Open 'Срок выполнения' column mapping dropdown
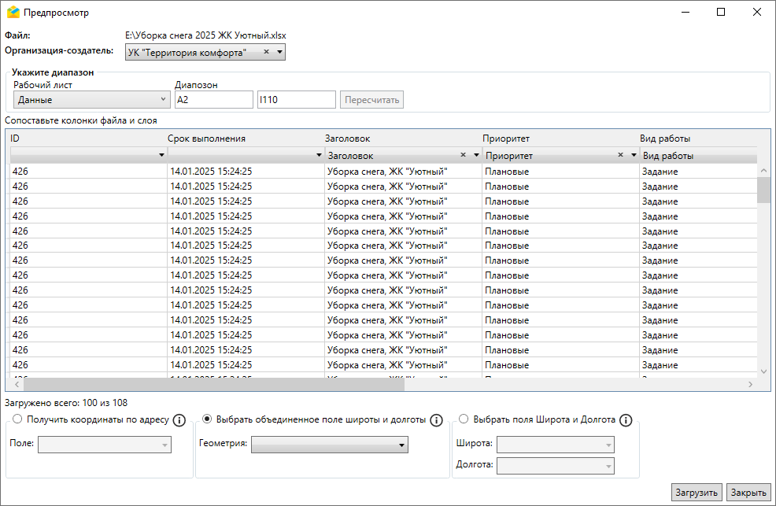Screen dimensions: 776x506 click(246, 156)
